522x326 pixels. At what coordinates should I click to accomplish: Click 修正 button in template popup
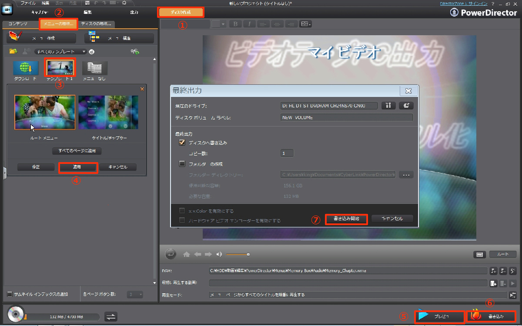36,167
